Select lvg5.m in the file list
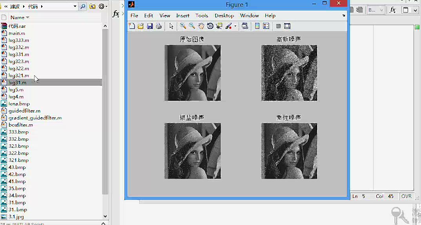The image size is (421, 225). (x=16, y=90)
